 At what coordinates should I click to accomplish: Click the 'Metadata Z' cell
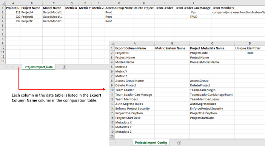(135, 132)
